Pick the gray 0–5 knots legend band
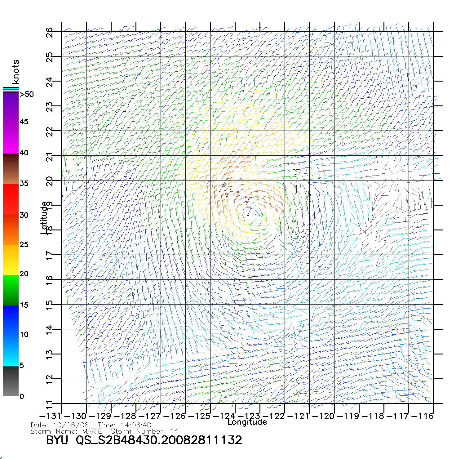 [11, 381]
